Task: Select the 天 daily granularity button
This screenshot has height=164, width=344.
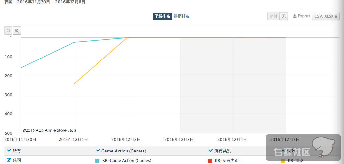Action: 284,16
